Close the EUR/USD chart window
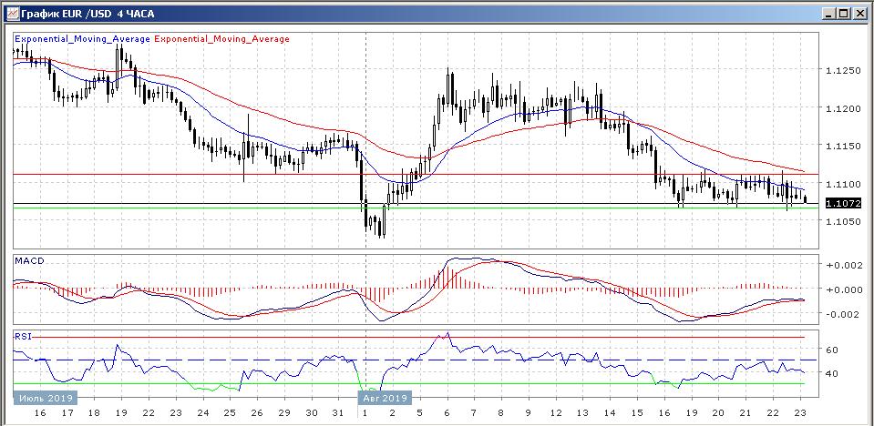874x426 pixels. [859, 14]
